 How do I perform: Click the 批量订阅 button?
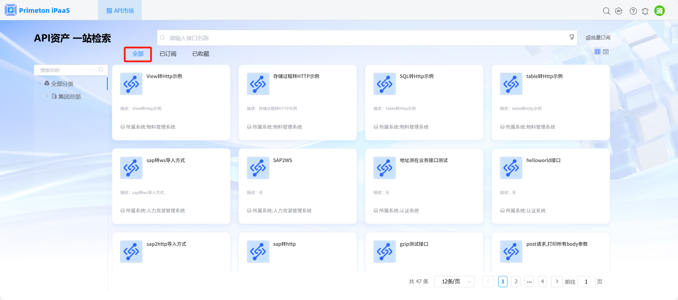pos(598,38)
